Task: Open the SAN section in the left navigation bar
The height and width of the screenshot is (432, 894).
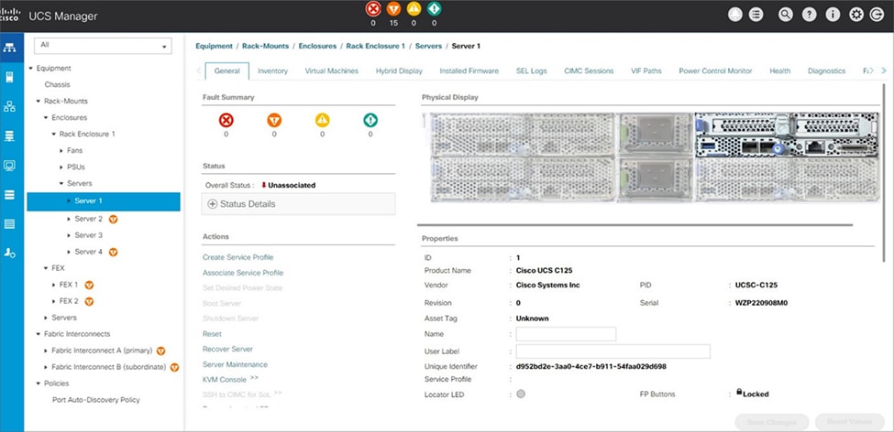Action: (x=9, y=136)
